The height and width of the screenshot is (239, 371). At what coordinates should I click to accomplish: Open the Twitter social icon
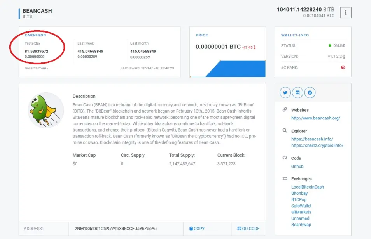[285, 93]
